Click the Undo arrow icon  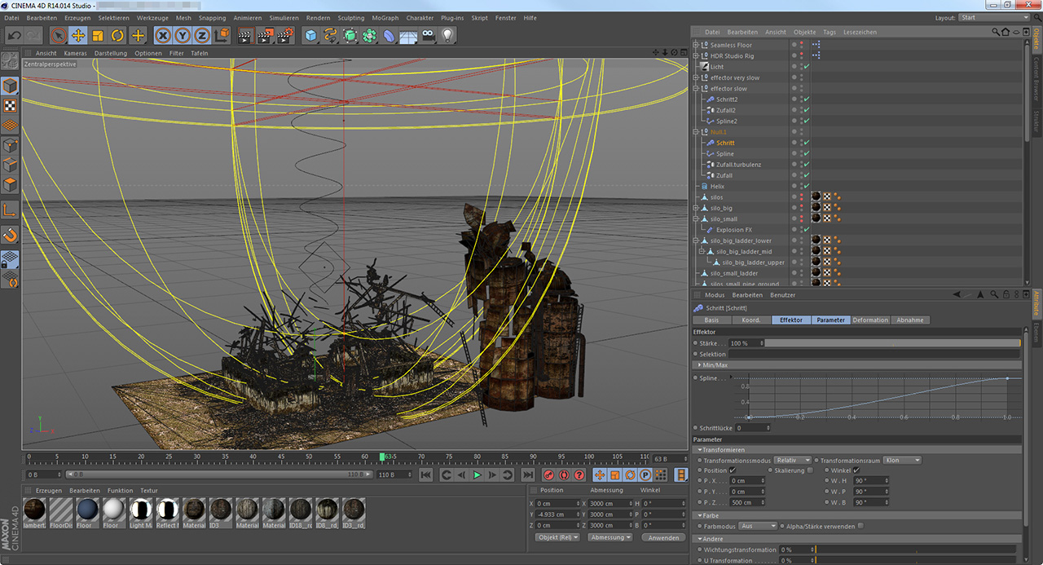[14, 35]
